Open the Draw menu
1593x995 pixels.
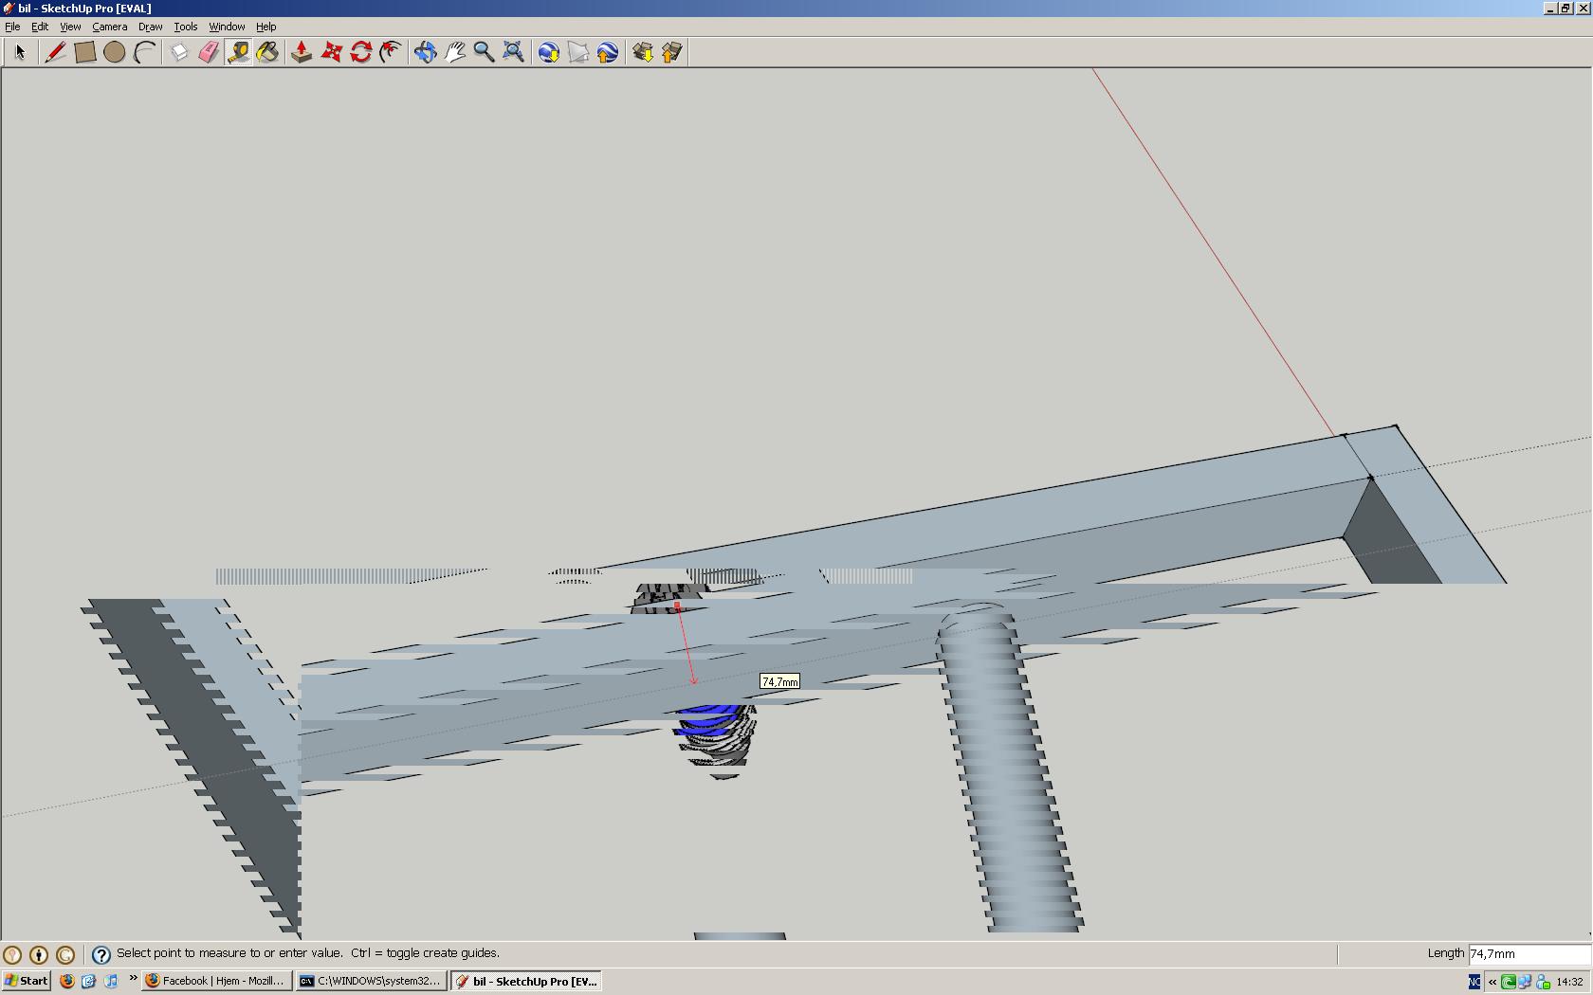[x=151, y=27]
